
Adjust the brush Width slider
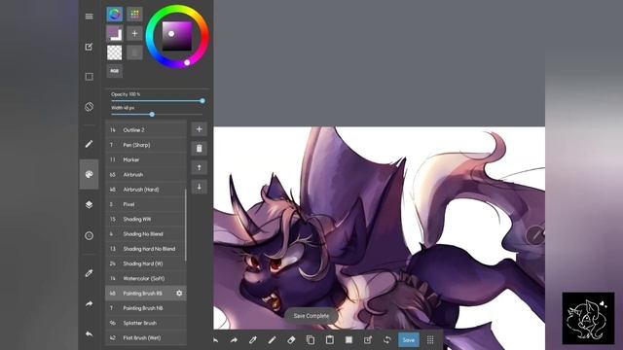click(x=158, y=115)
